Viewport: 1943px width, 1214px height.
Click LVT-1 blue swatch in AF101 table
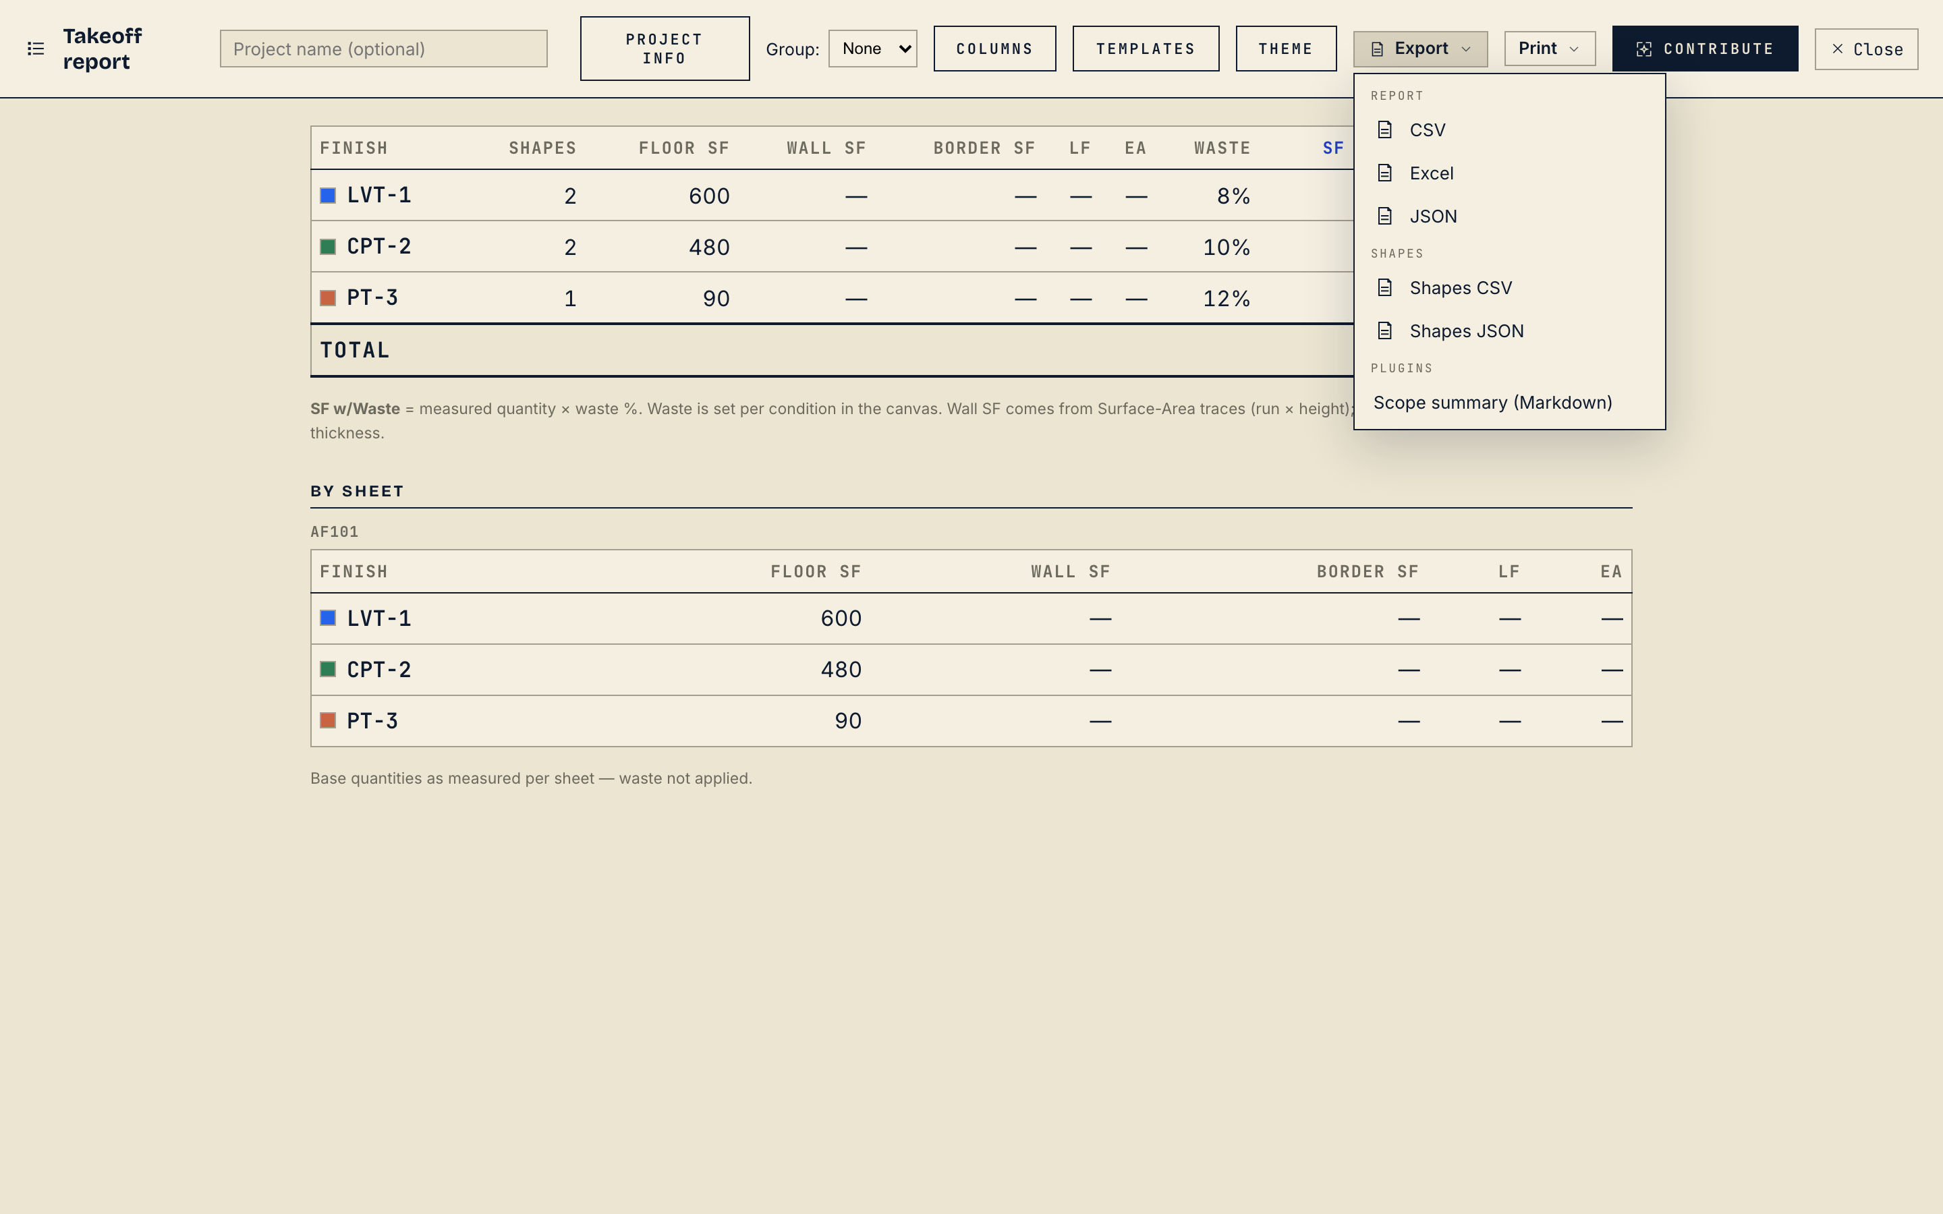click(328, 618)
